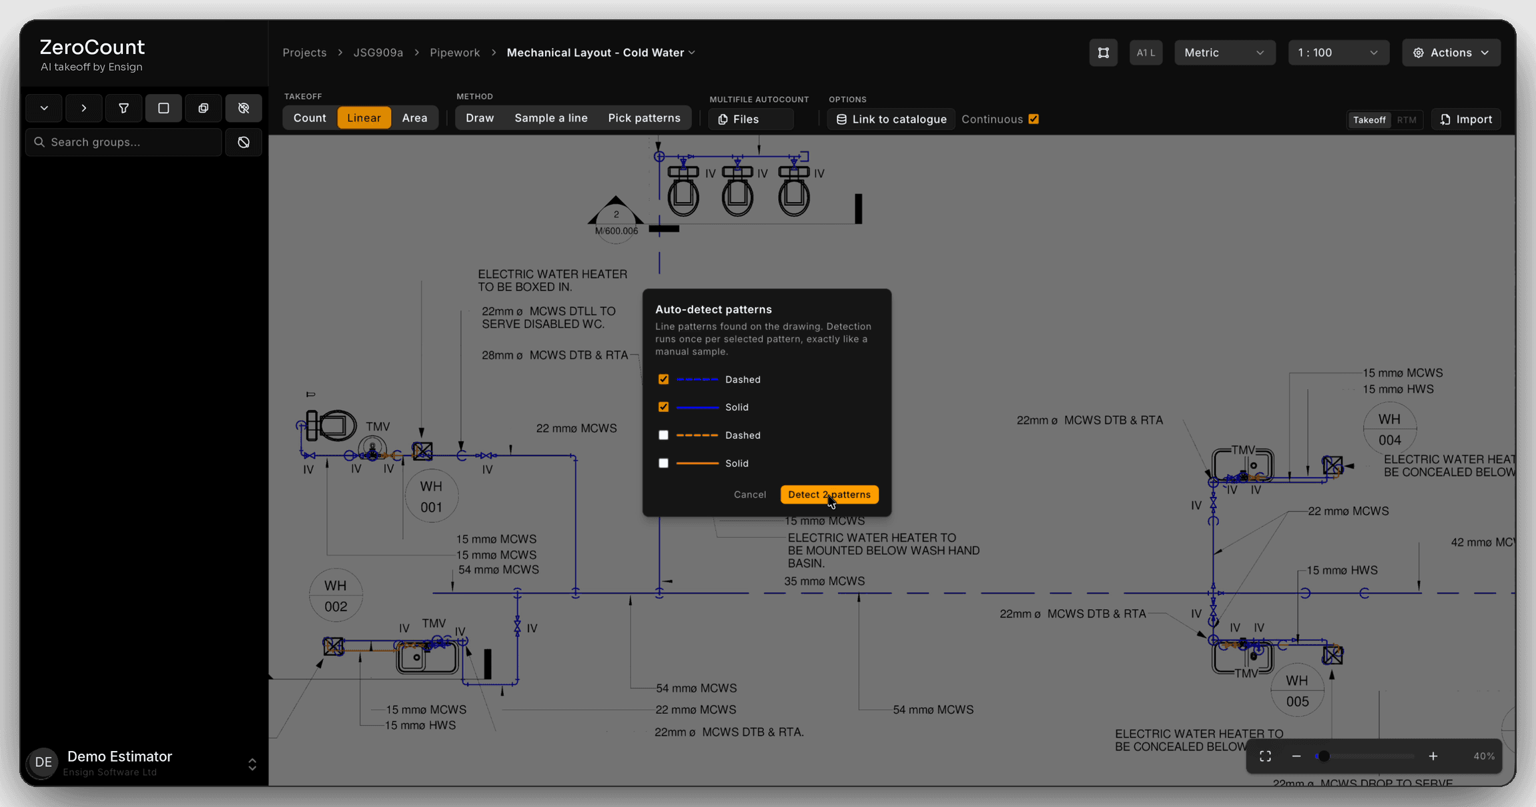Screen dimensions: 1536x807
Task: Go to Projects breadcrumb
Action: pos(304,53)
